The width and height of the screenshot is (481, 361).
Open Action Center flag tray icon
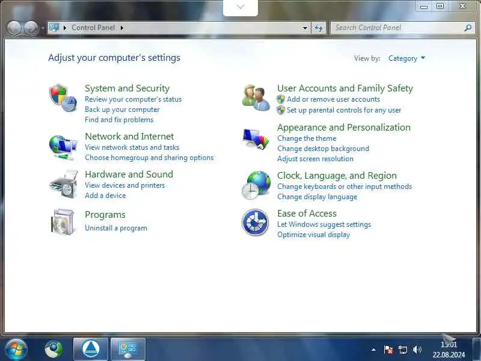[x=388, y=350]
